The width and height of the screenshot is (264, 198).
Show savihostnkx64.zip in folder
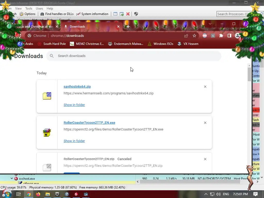(74, 105)
